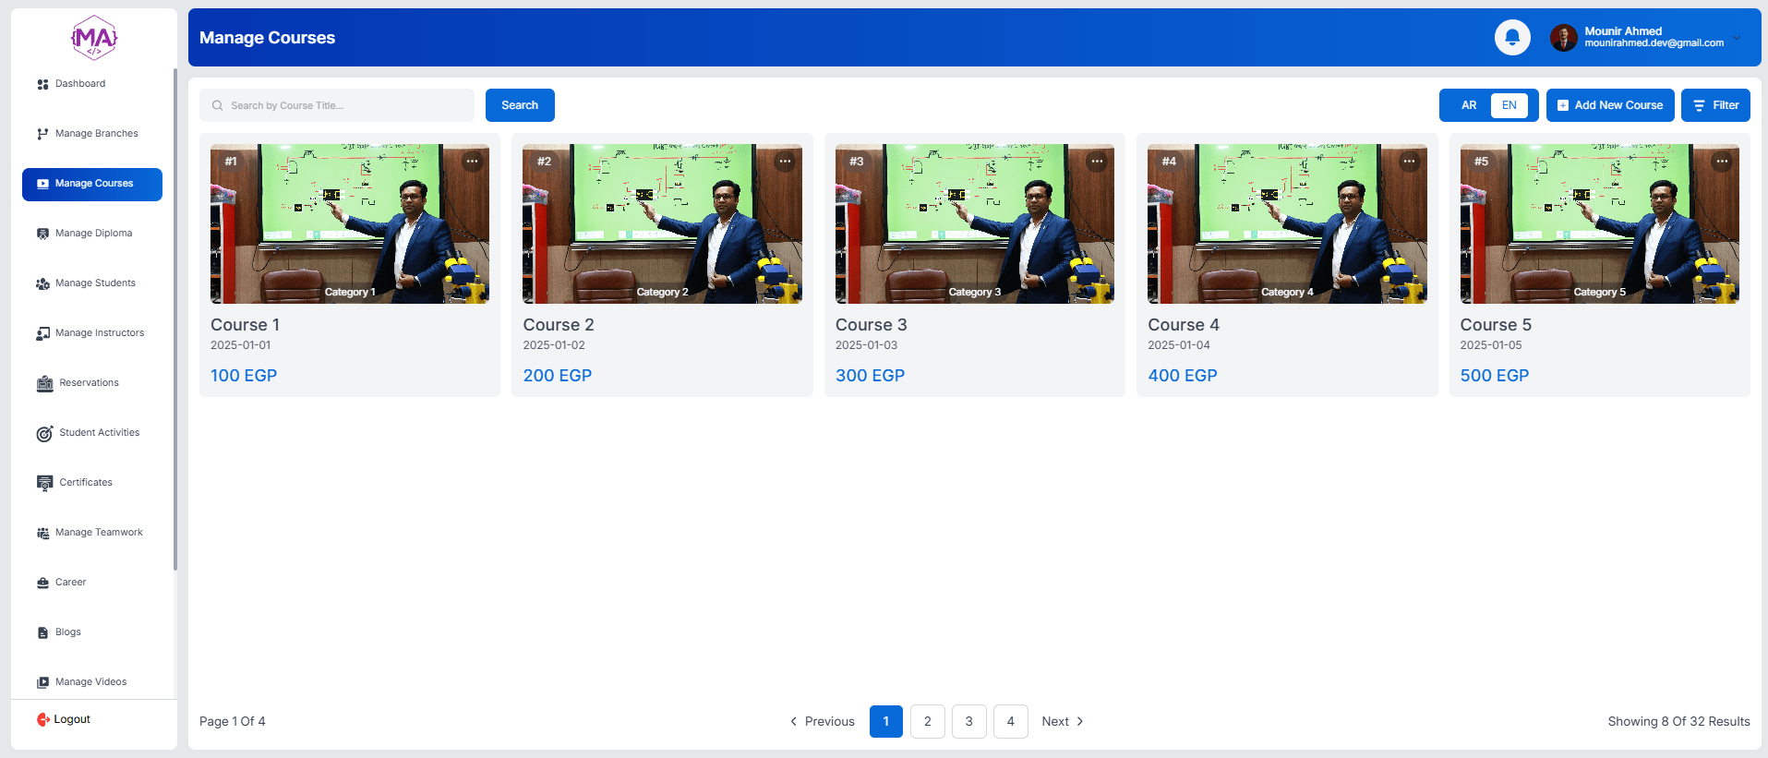Click the MA logo in the sidebar
1768x758 pixels.
click(x=94, y=38)
